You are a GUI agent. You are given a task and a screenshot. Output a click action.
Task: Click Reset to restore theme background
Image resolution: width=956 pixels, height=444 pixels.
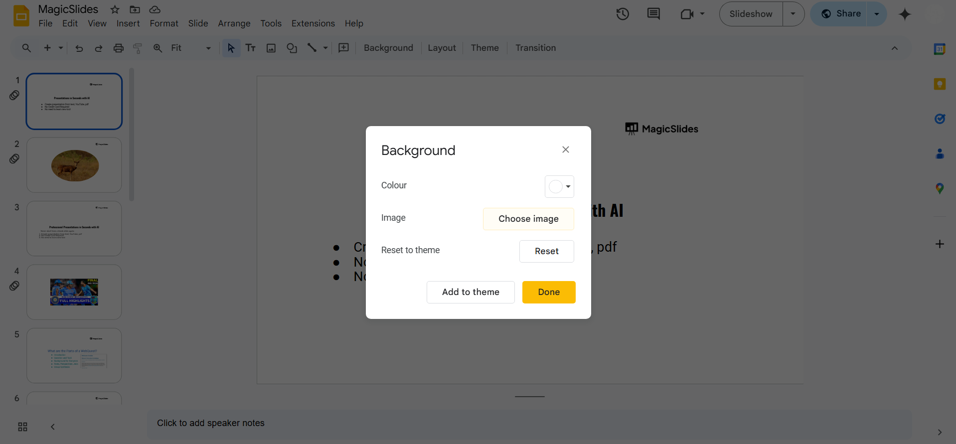point(546,251)
